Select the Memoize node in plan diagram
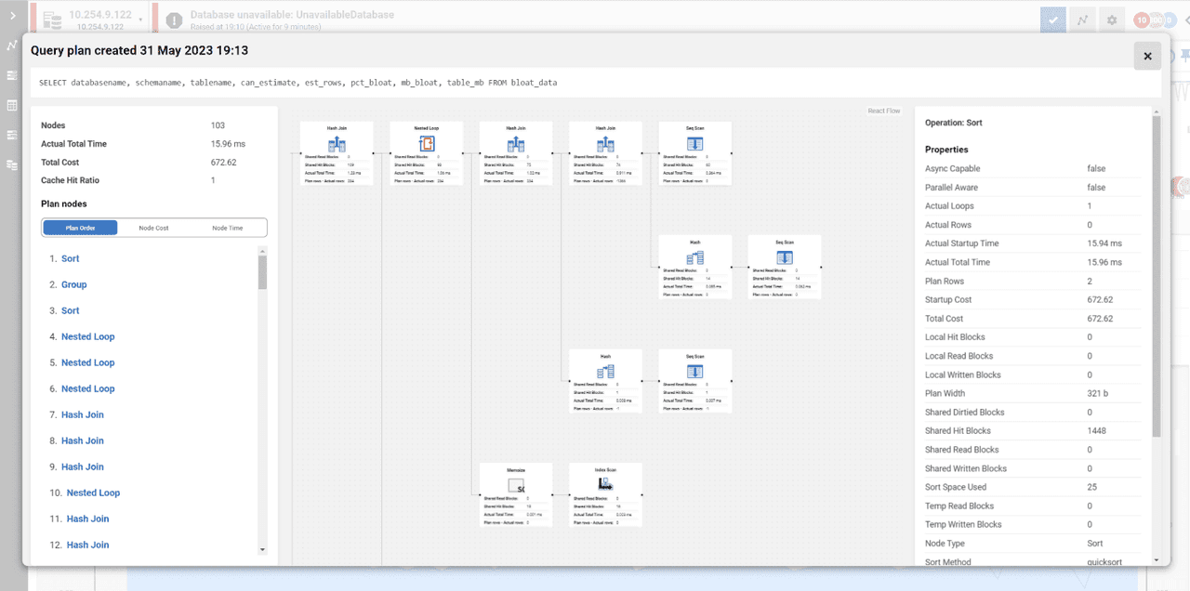The image size is (1190, 591). tap(516, 494)
